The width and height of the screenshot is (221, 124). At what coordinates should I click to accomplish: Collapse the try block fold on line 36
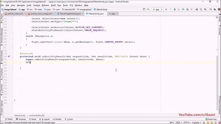pyautogui.click(x=13, y=33)
